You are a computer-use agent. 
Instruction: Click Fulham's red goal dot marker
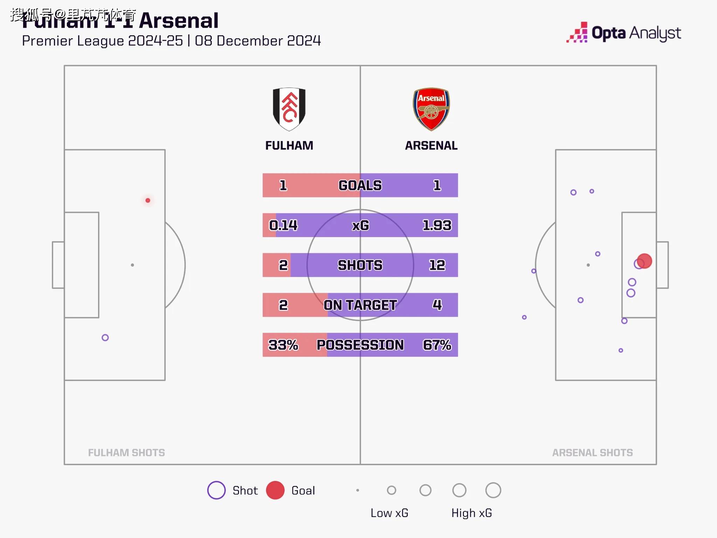(x=148, y=200)
